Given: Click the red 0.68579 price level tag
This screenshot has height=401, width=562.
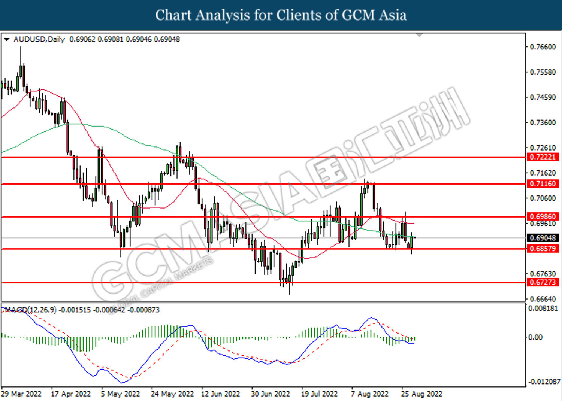Looking at the screenshot, I should [543, 249].
